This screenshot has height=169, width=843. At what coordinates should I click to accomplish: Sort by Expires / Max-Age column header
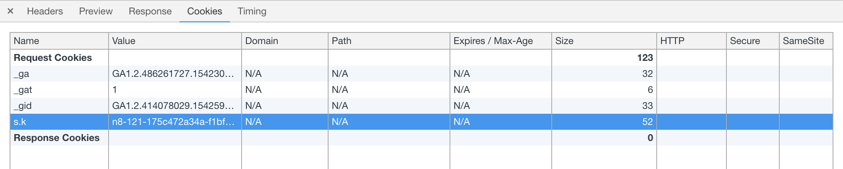tap(501, 41)
